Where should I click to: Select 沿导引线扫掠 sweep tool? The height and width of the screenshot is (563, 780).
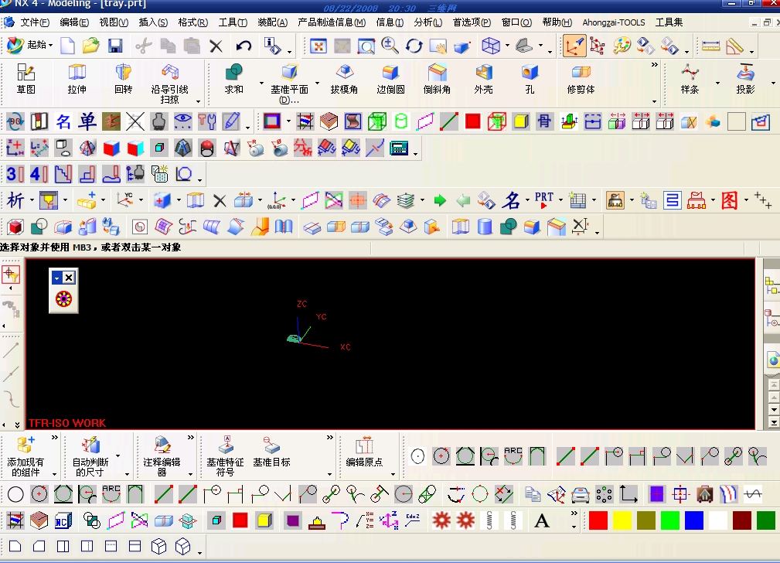(x=169, y=84)
